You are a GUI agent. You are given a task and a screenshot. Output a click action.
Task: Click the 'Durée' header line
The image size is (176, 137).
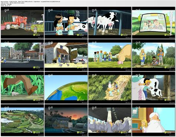(x=6, y=6)
